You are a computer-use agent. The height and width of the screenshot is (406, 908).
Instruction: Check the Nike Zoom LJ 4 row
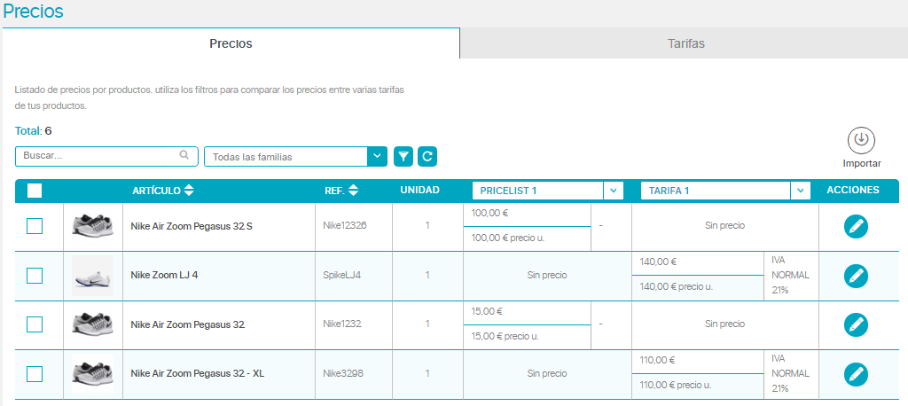pos(35,276)
